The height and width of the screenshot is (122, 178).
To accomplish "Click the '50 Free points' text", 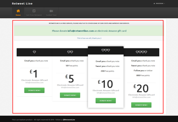I will coord(72,66).
